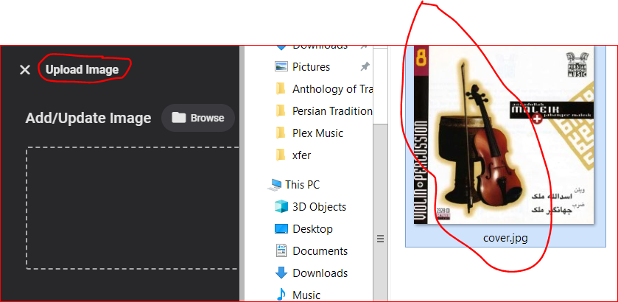This screenshot has width=618, height=302.
Task: Click the This PC computer icon
Action: (x=274, y=185)
